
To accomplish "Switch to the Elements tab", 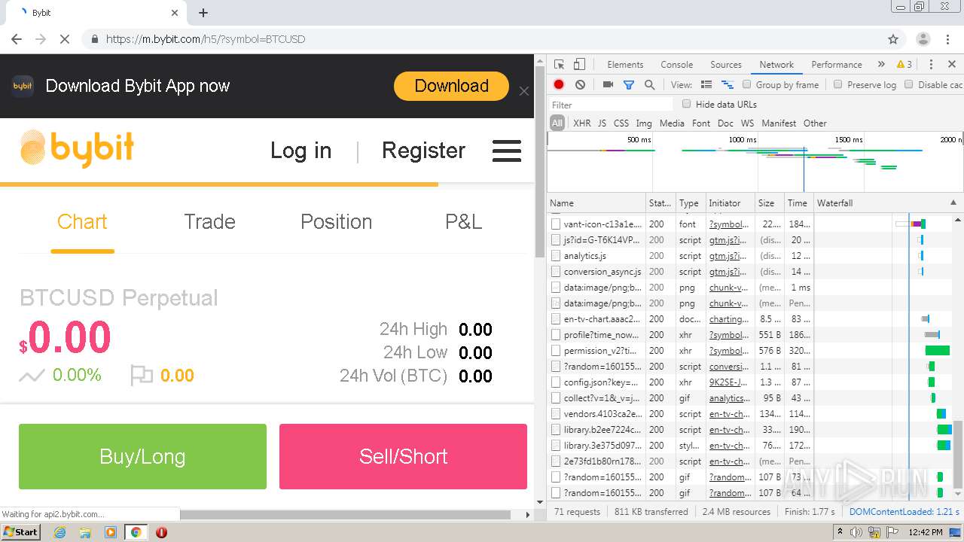I will click(625, 65).
